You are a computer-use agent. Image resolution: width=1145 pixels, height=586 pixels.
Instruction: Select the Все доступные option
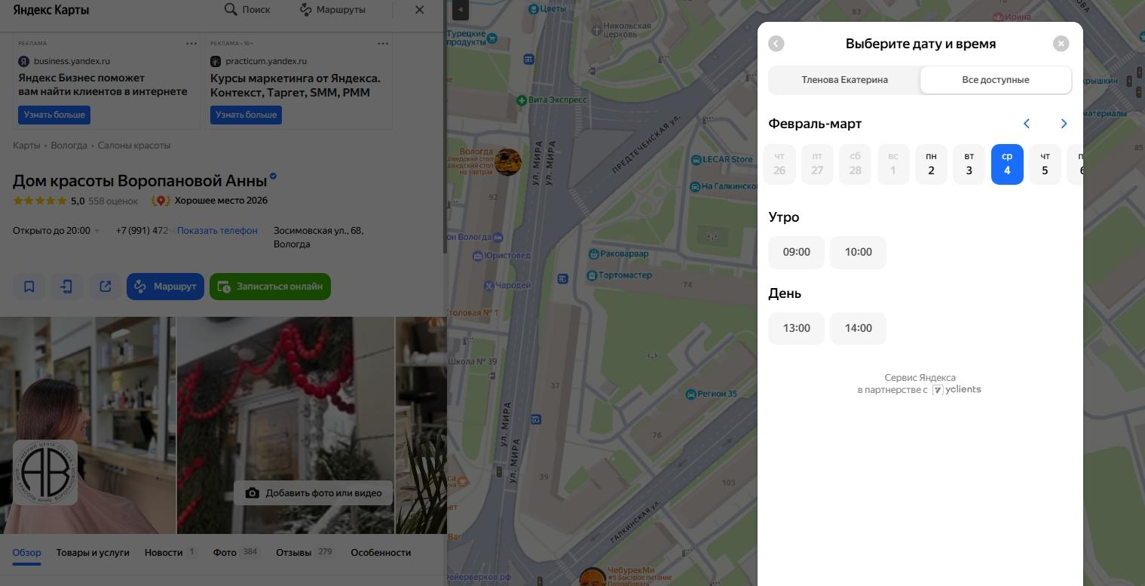(x=995, y=80)
